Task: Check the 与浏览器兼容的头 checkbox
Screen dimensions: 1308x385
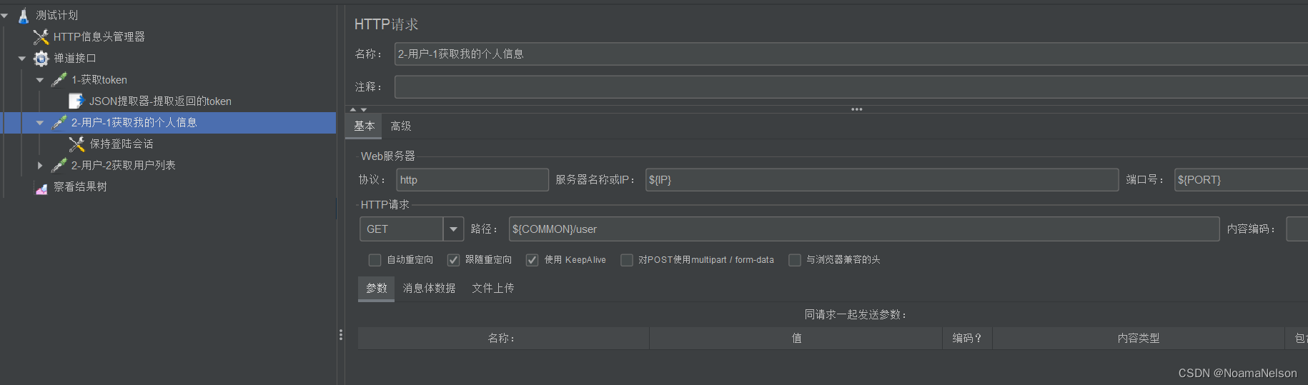Action: [x=795, y=260]
